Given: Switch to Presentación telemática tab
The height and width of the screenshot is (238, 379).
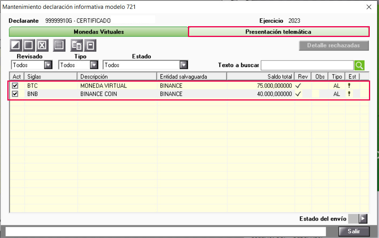Looking at the screenshot, I should [278, 32].
